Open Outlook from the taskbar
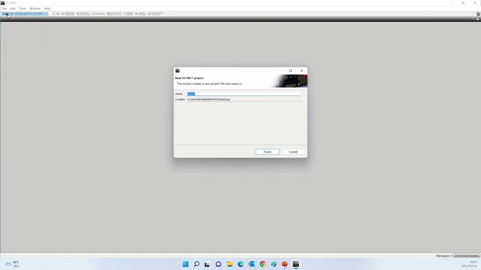481x270 pixels. [251, 264]
